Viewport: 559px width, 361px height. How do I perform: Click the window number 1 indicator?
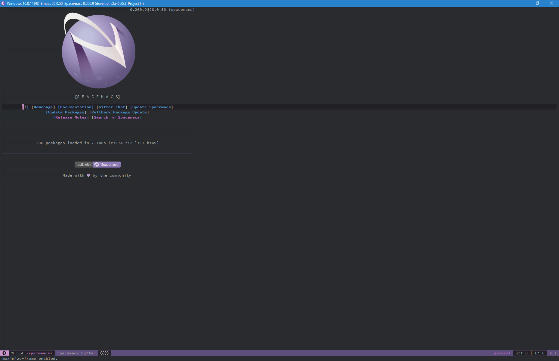pos(4,353)
